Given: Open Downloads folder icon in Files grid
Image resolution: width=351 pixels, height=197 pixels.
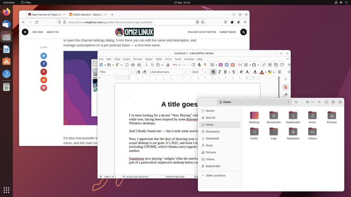Looking at the screenshot, I should point(293,116).
